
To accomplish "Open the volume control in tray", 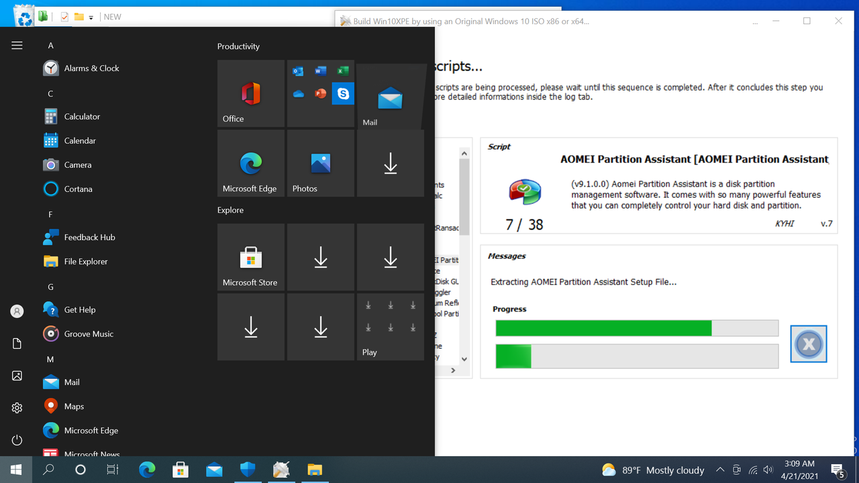I will click(x=768, y=470).
